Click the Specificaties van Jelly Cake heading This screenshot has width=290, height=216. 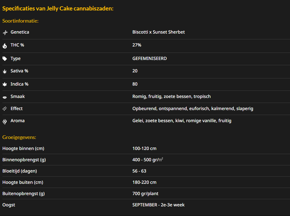tap(58, 9)
